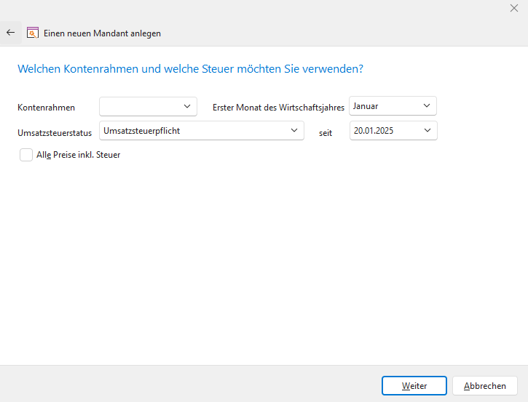Viewport: 528px width, 402px height.
Task: Click the new Mandant wizard icon
Action: point(32,33)
